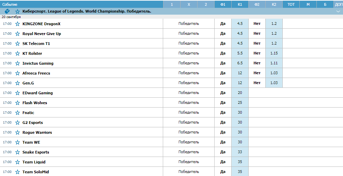Open the SK Telecom T1 event
The height and width of the screenshot is (176, 343).
pos(36,44)
